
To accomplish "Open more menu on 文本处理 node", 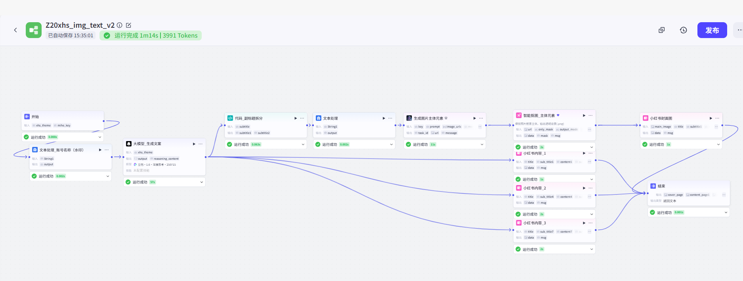I will 390,118.
